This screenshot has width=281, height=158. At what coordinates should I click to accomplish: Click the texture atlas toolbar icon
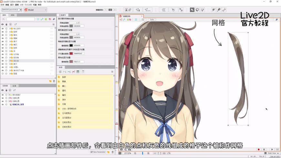click(x=128, y=10)
